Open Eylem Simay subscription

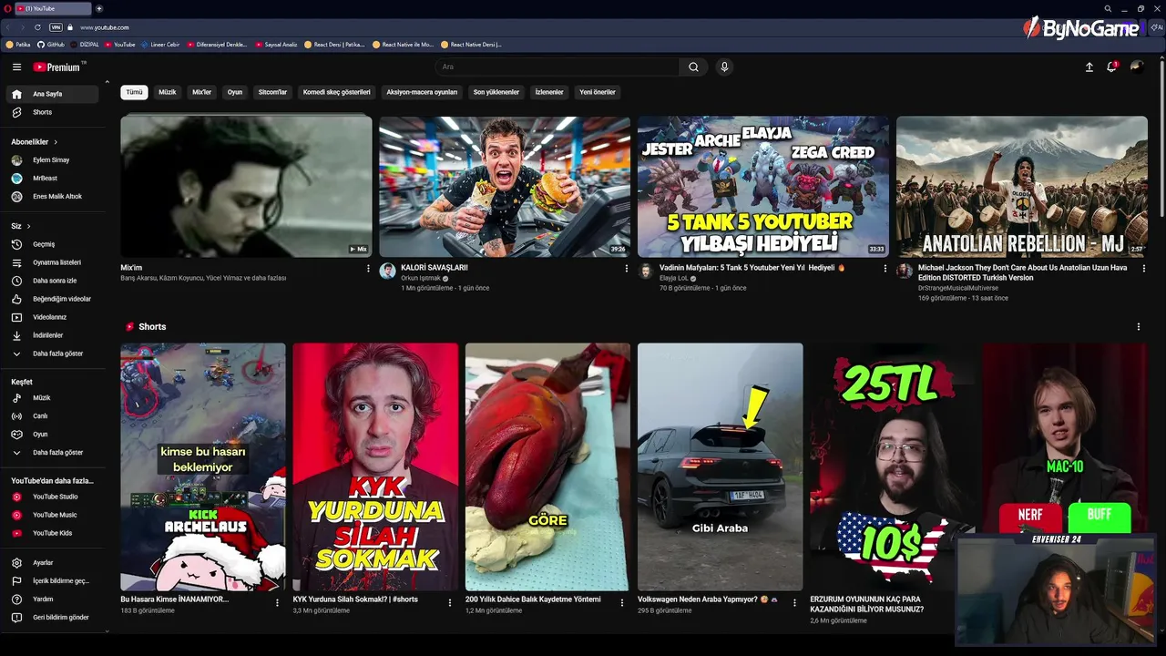click(52, 160)
